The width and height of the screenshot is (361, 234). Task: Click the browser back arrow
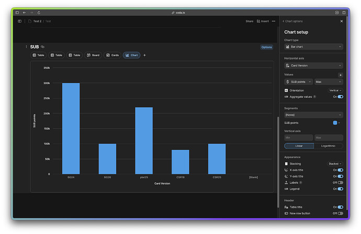click(x=24, y=12)
